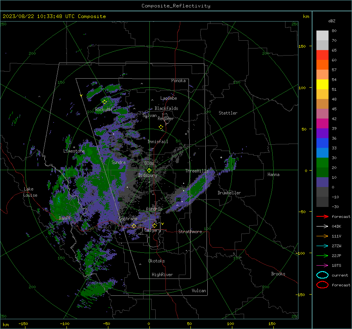Click the Hanna city label
This screenshot has width=352, height=329.
click(x=273, y=174)
